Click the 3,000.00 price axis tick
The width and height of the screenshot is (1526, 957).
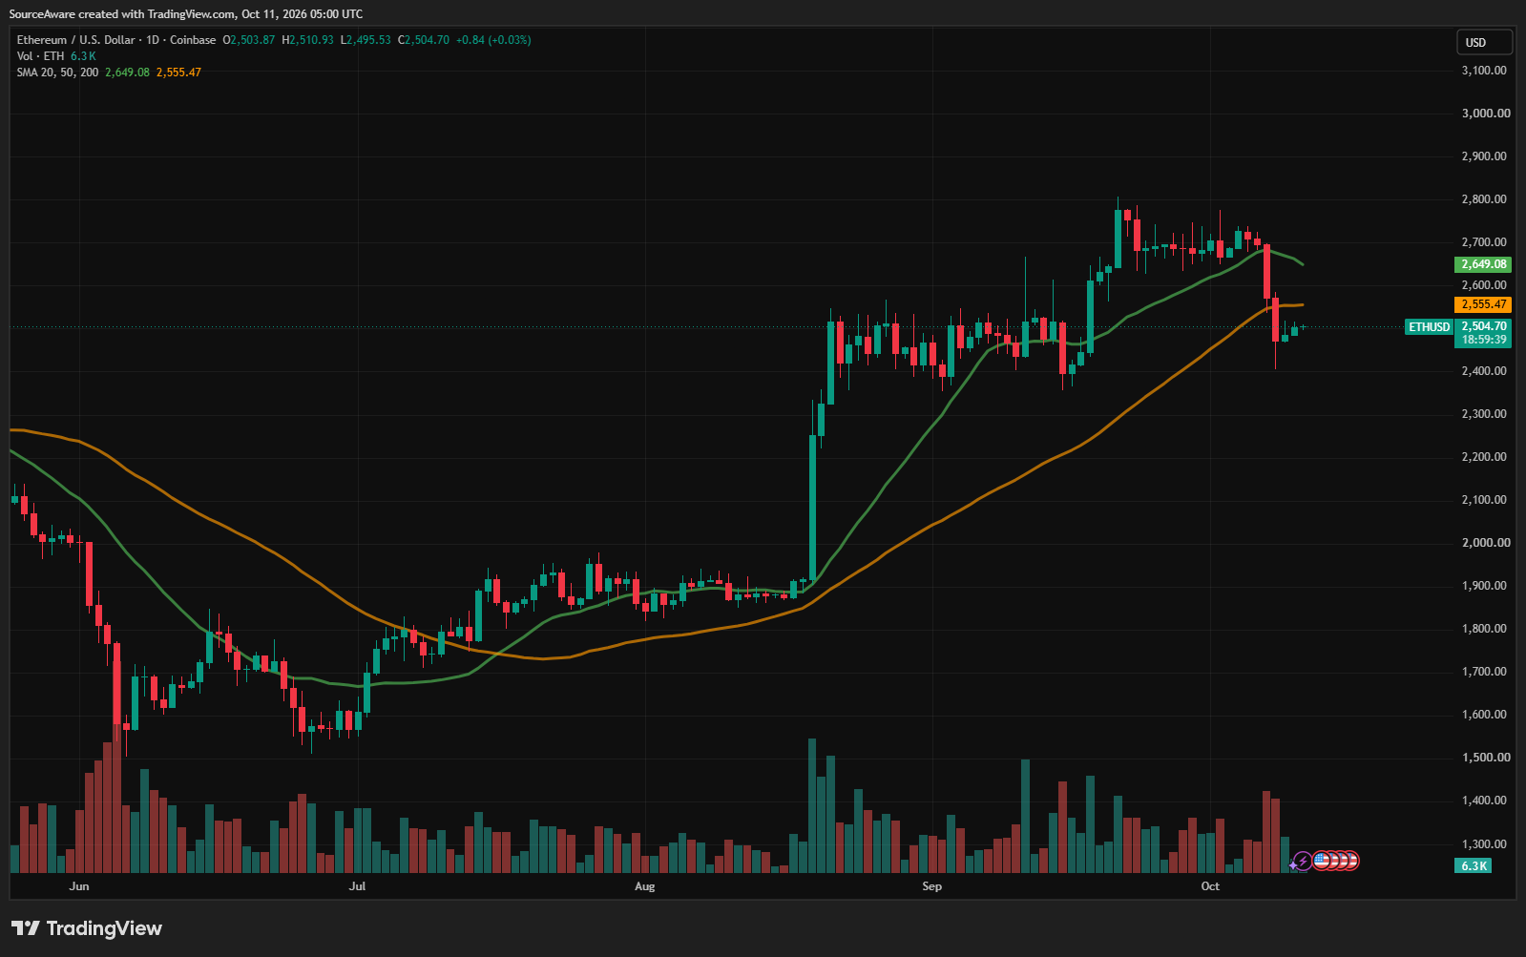[x=1485, y=114]
